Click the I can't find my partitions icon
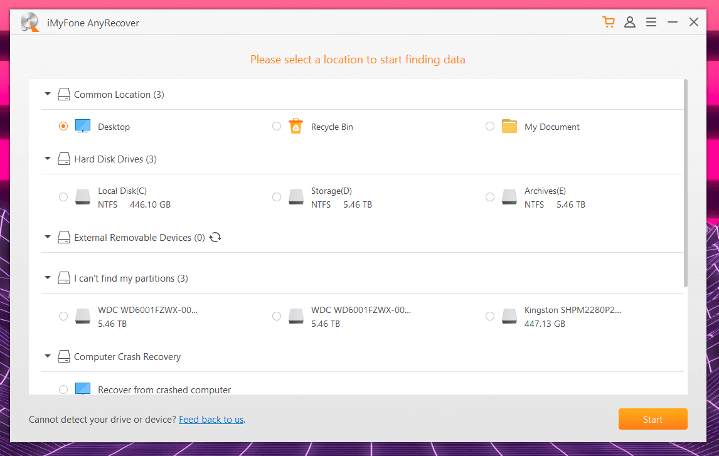Viewport: 719px width, 456px height. pyautogui.click(x=64, y=278)
